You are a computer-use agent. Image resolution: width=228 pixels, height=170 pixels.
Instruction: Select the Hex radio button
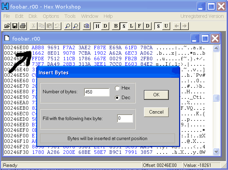click(117, 88)
